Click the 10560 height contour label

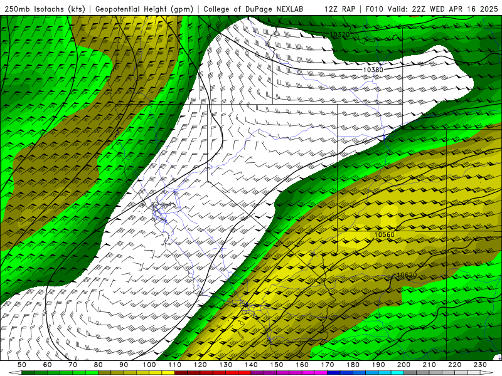[385, 234]
